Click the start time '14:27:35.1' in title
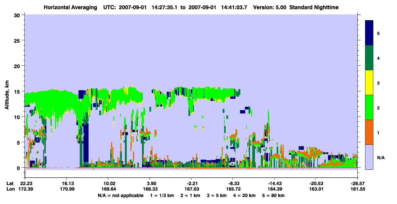 coord(165,7)
